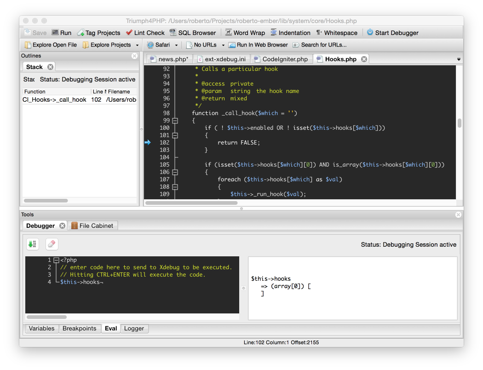Open the No URLs dropdown arrow
The image size is (483, 370).
pos(223,45)
